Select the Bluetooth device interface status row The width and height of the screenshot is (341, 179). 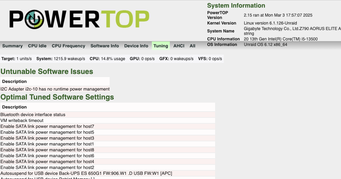pos(108,114)
